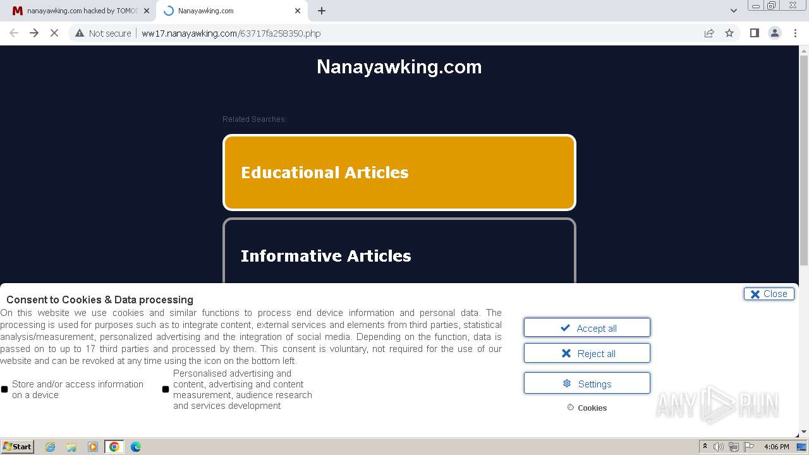Stop loading the page
This screenshot has height=455, width=809.
[x=54, y=33]
